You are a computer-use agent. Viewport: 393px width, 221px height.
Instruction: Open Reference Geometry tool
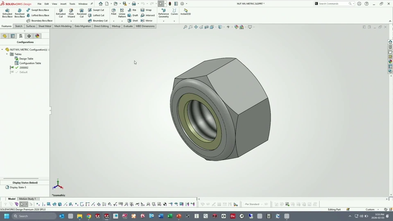(163, 13)
